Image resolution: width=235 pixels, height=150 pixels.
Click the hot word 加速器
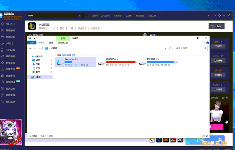129,15
